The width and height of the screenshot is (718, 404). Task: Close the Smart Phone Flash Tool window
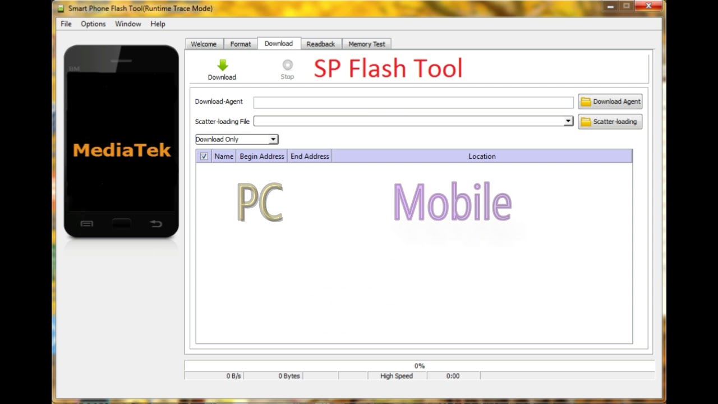tap(648, 6)
